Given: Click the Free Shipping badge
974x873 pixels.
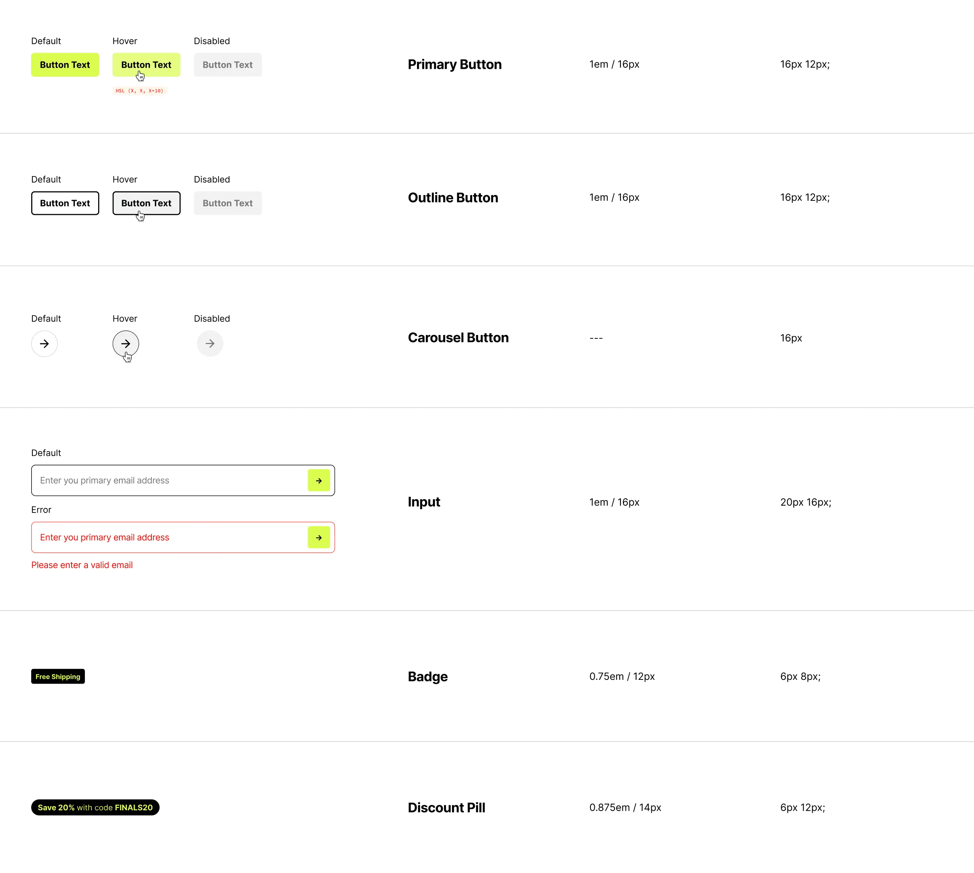Looking at the screenshot, I should click(x=57, y=676).
